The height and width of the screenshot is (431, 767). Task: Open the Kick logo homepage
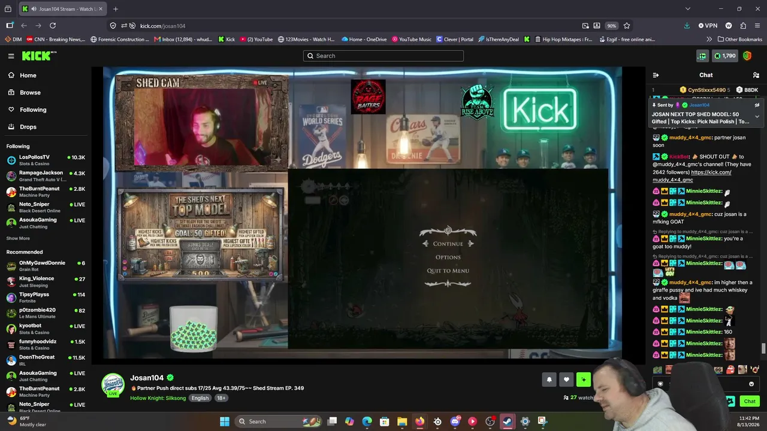tap(39, 56)
